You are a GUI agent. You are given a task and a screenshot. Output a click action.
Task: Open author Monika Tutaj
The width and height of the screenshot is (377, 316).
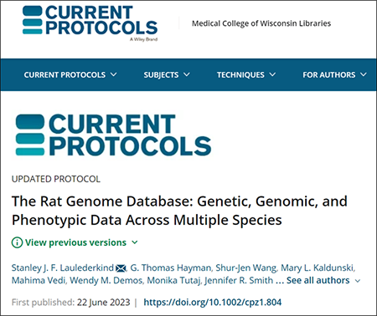173,280
